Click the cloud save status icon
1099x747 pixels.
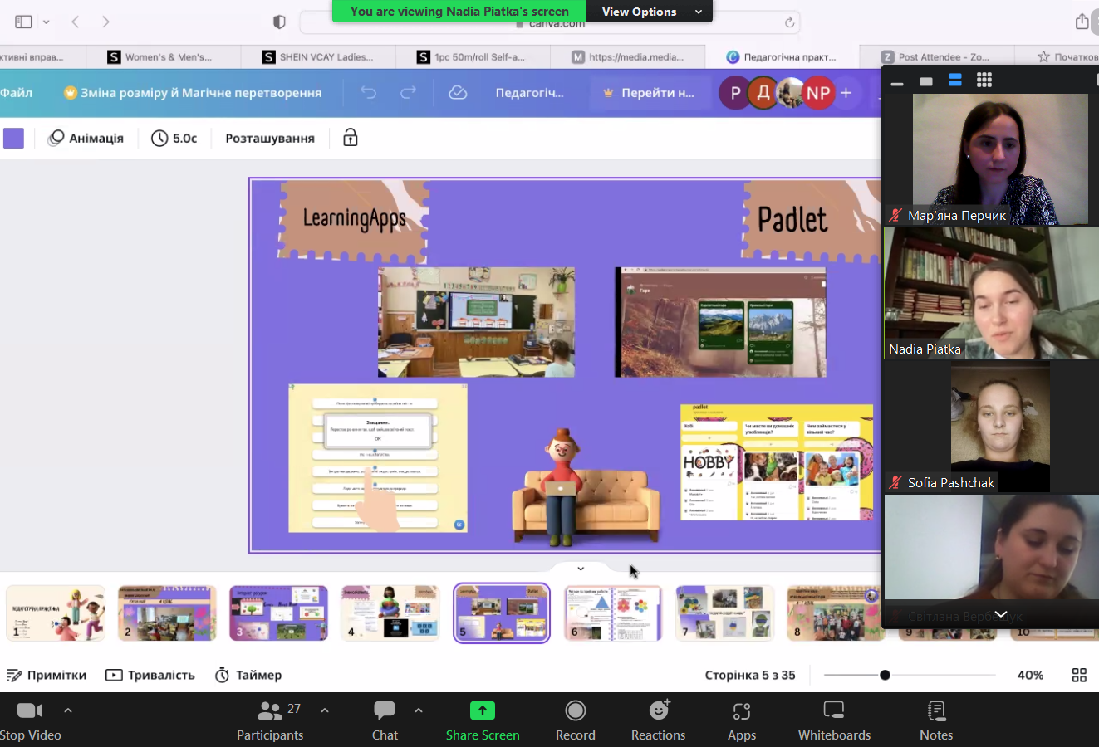[458, 93]
